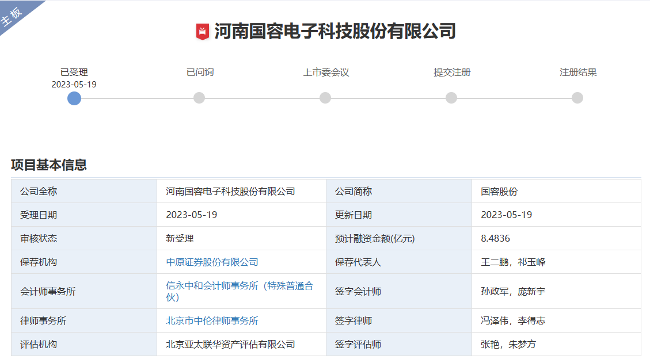650x359 pixels.
Task: Select the 注册结果 progress step dot
Action: pos(577,98)
